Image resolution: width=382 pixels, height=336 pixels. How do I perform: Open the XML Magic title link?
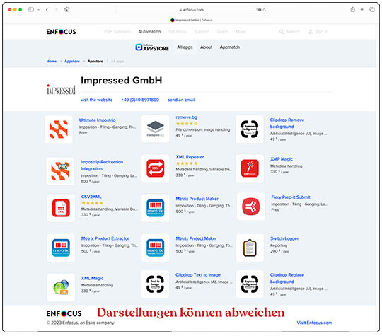92,278
